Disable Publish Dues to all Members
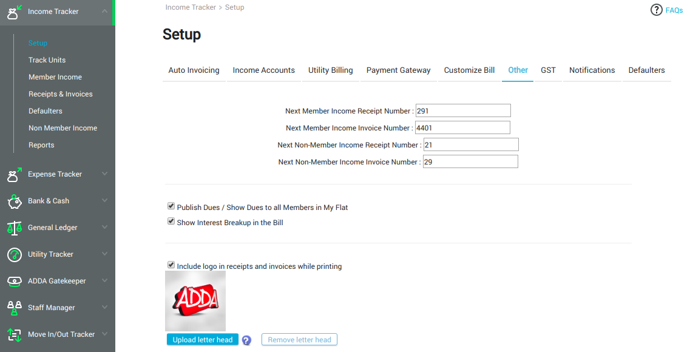Screen dimensions: 690x352 tap(171, 206)
